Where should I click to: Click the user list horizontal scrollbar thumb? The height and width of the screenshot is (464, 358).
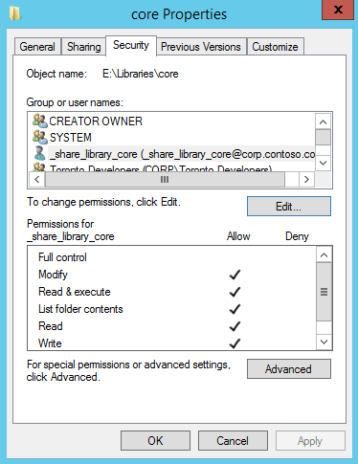(x=165, y=180)
